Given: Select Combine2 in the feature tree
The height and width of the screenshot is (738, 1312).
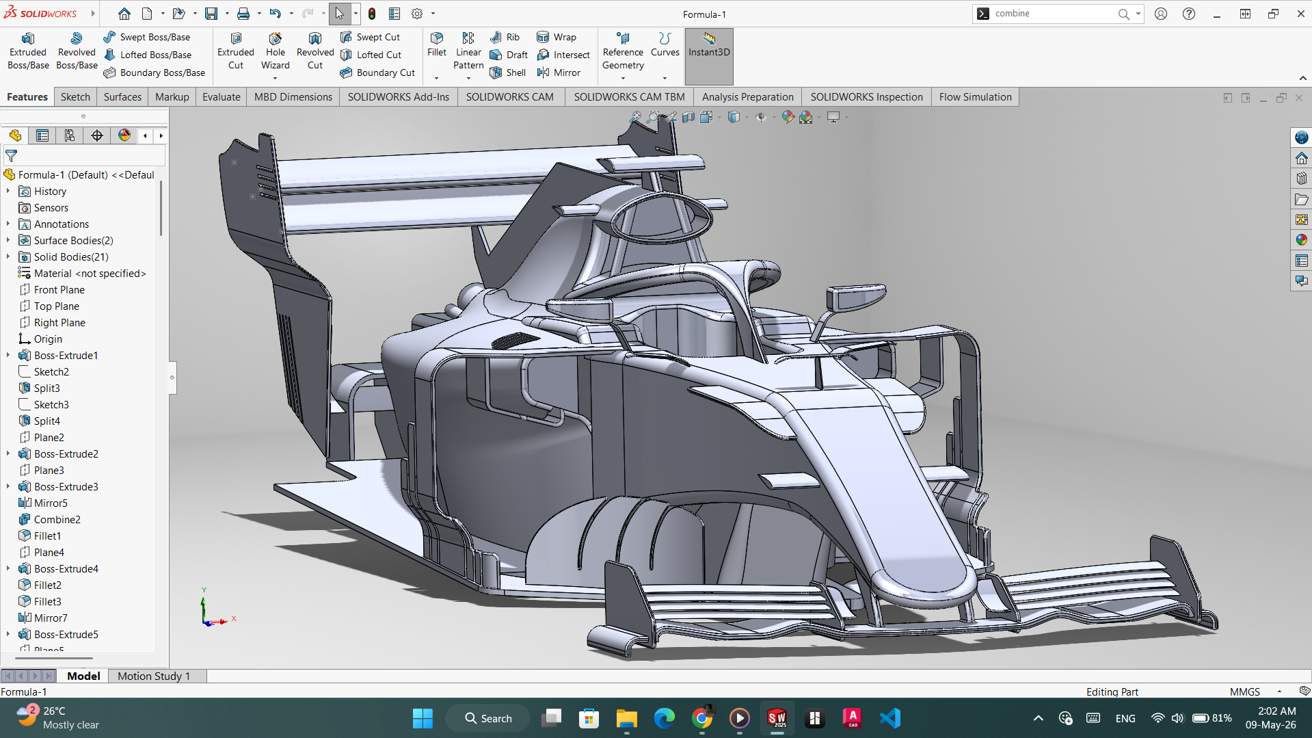Looking at the screenshot, I should 57,520.
